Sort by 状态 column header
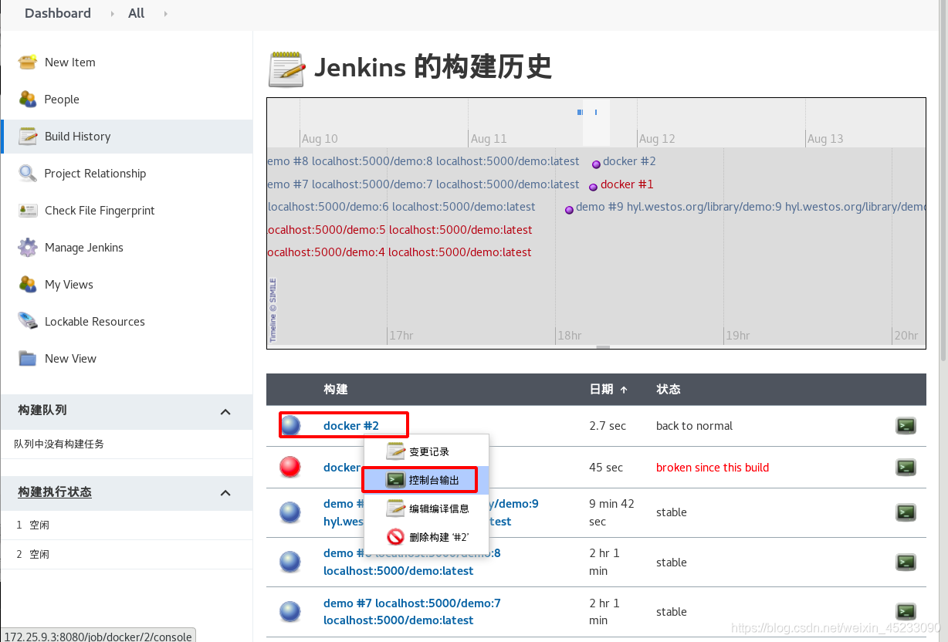Image resolution: width=948 pixels, height=642 pixels. point(669,390)
